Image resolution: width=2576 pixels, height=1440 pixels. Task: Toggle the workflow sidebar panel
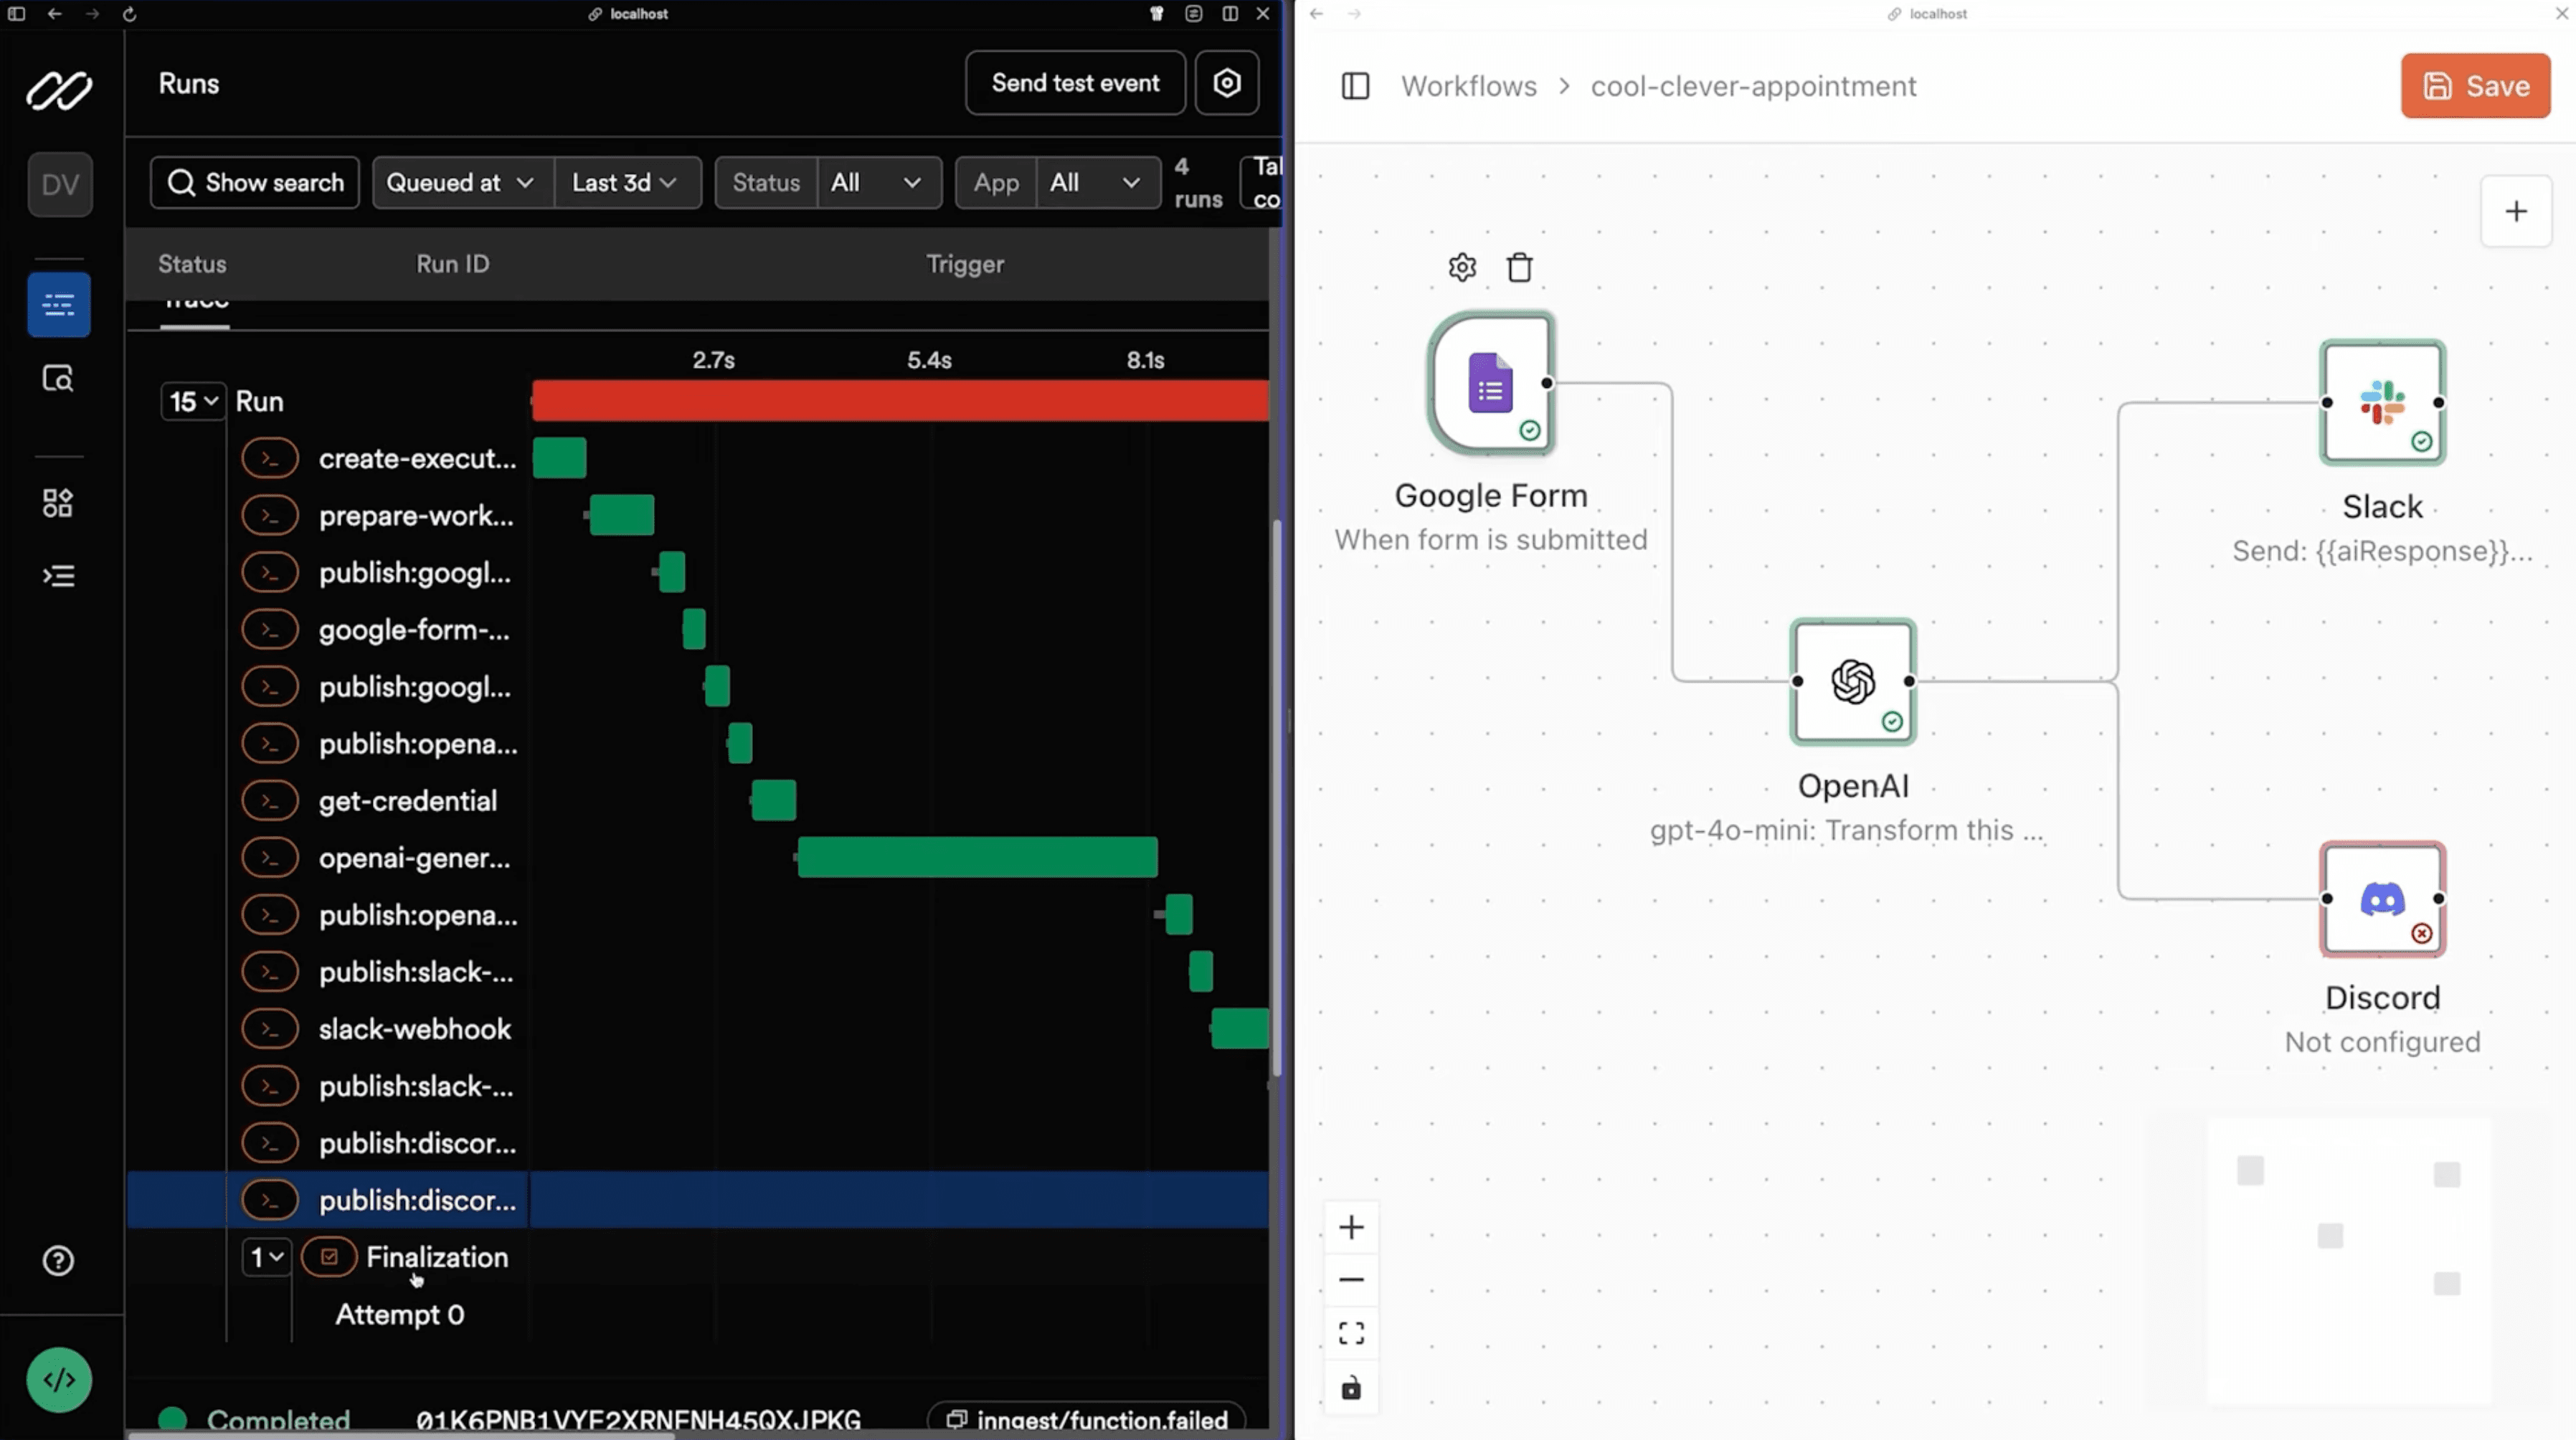tap(1355, 86)
